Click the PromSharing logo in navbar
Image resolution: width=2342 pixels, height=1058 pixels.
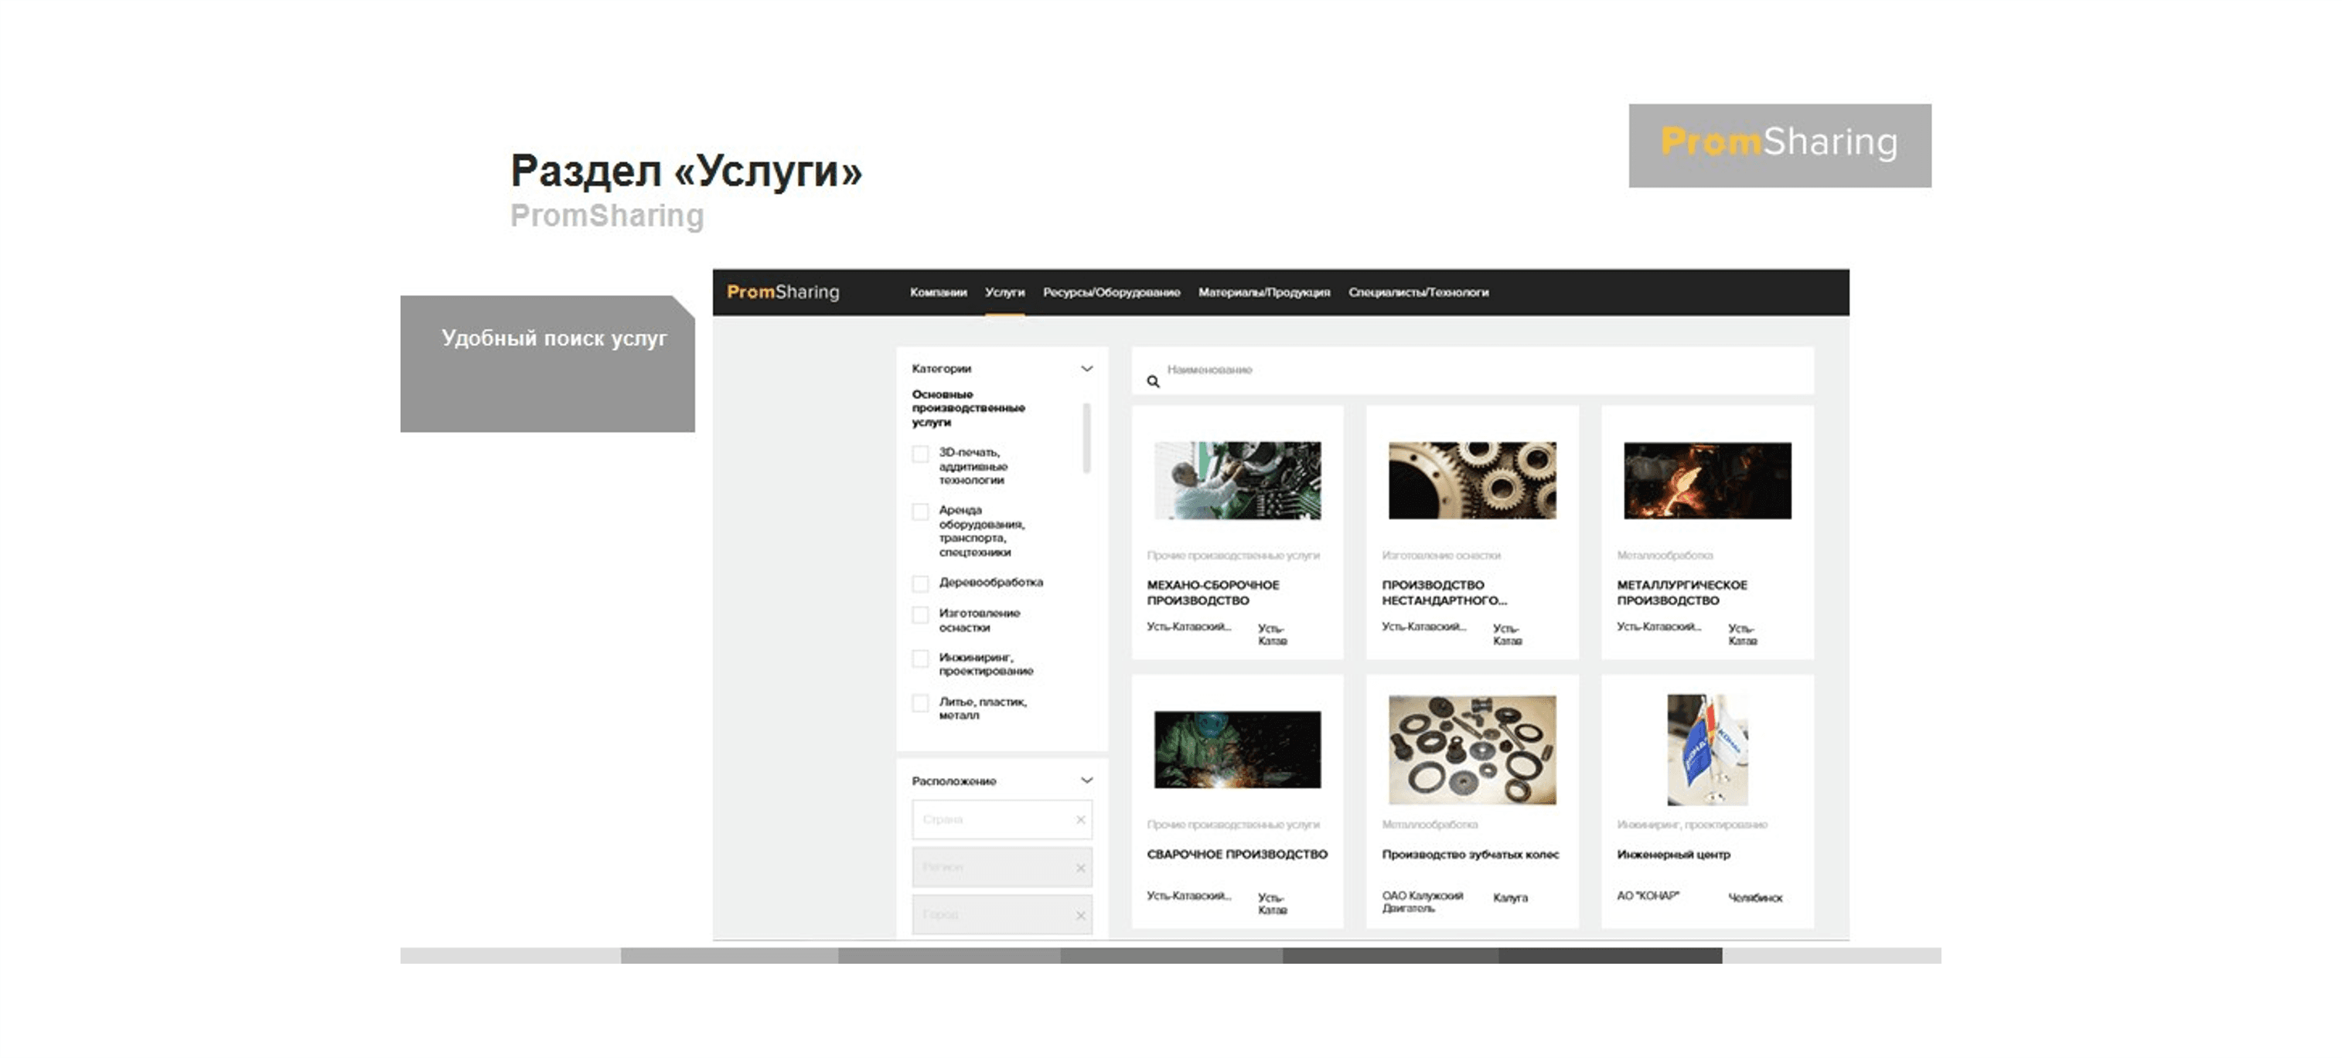tap(782, 292)
